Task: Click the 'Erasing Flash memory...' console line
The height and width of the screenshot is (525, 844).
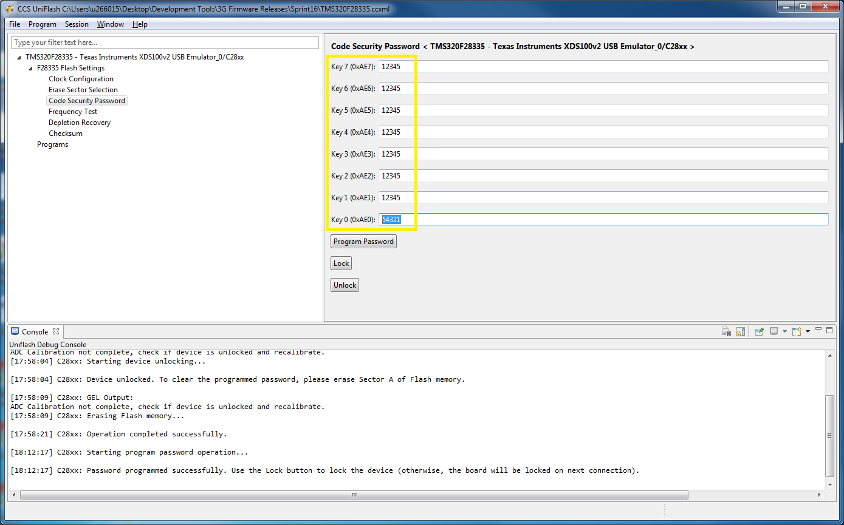Action: point(97,416)
